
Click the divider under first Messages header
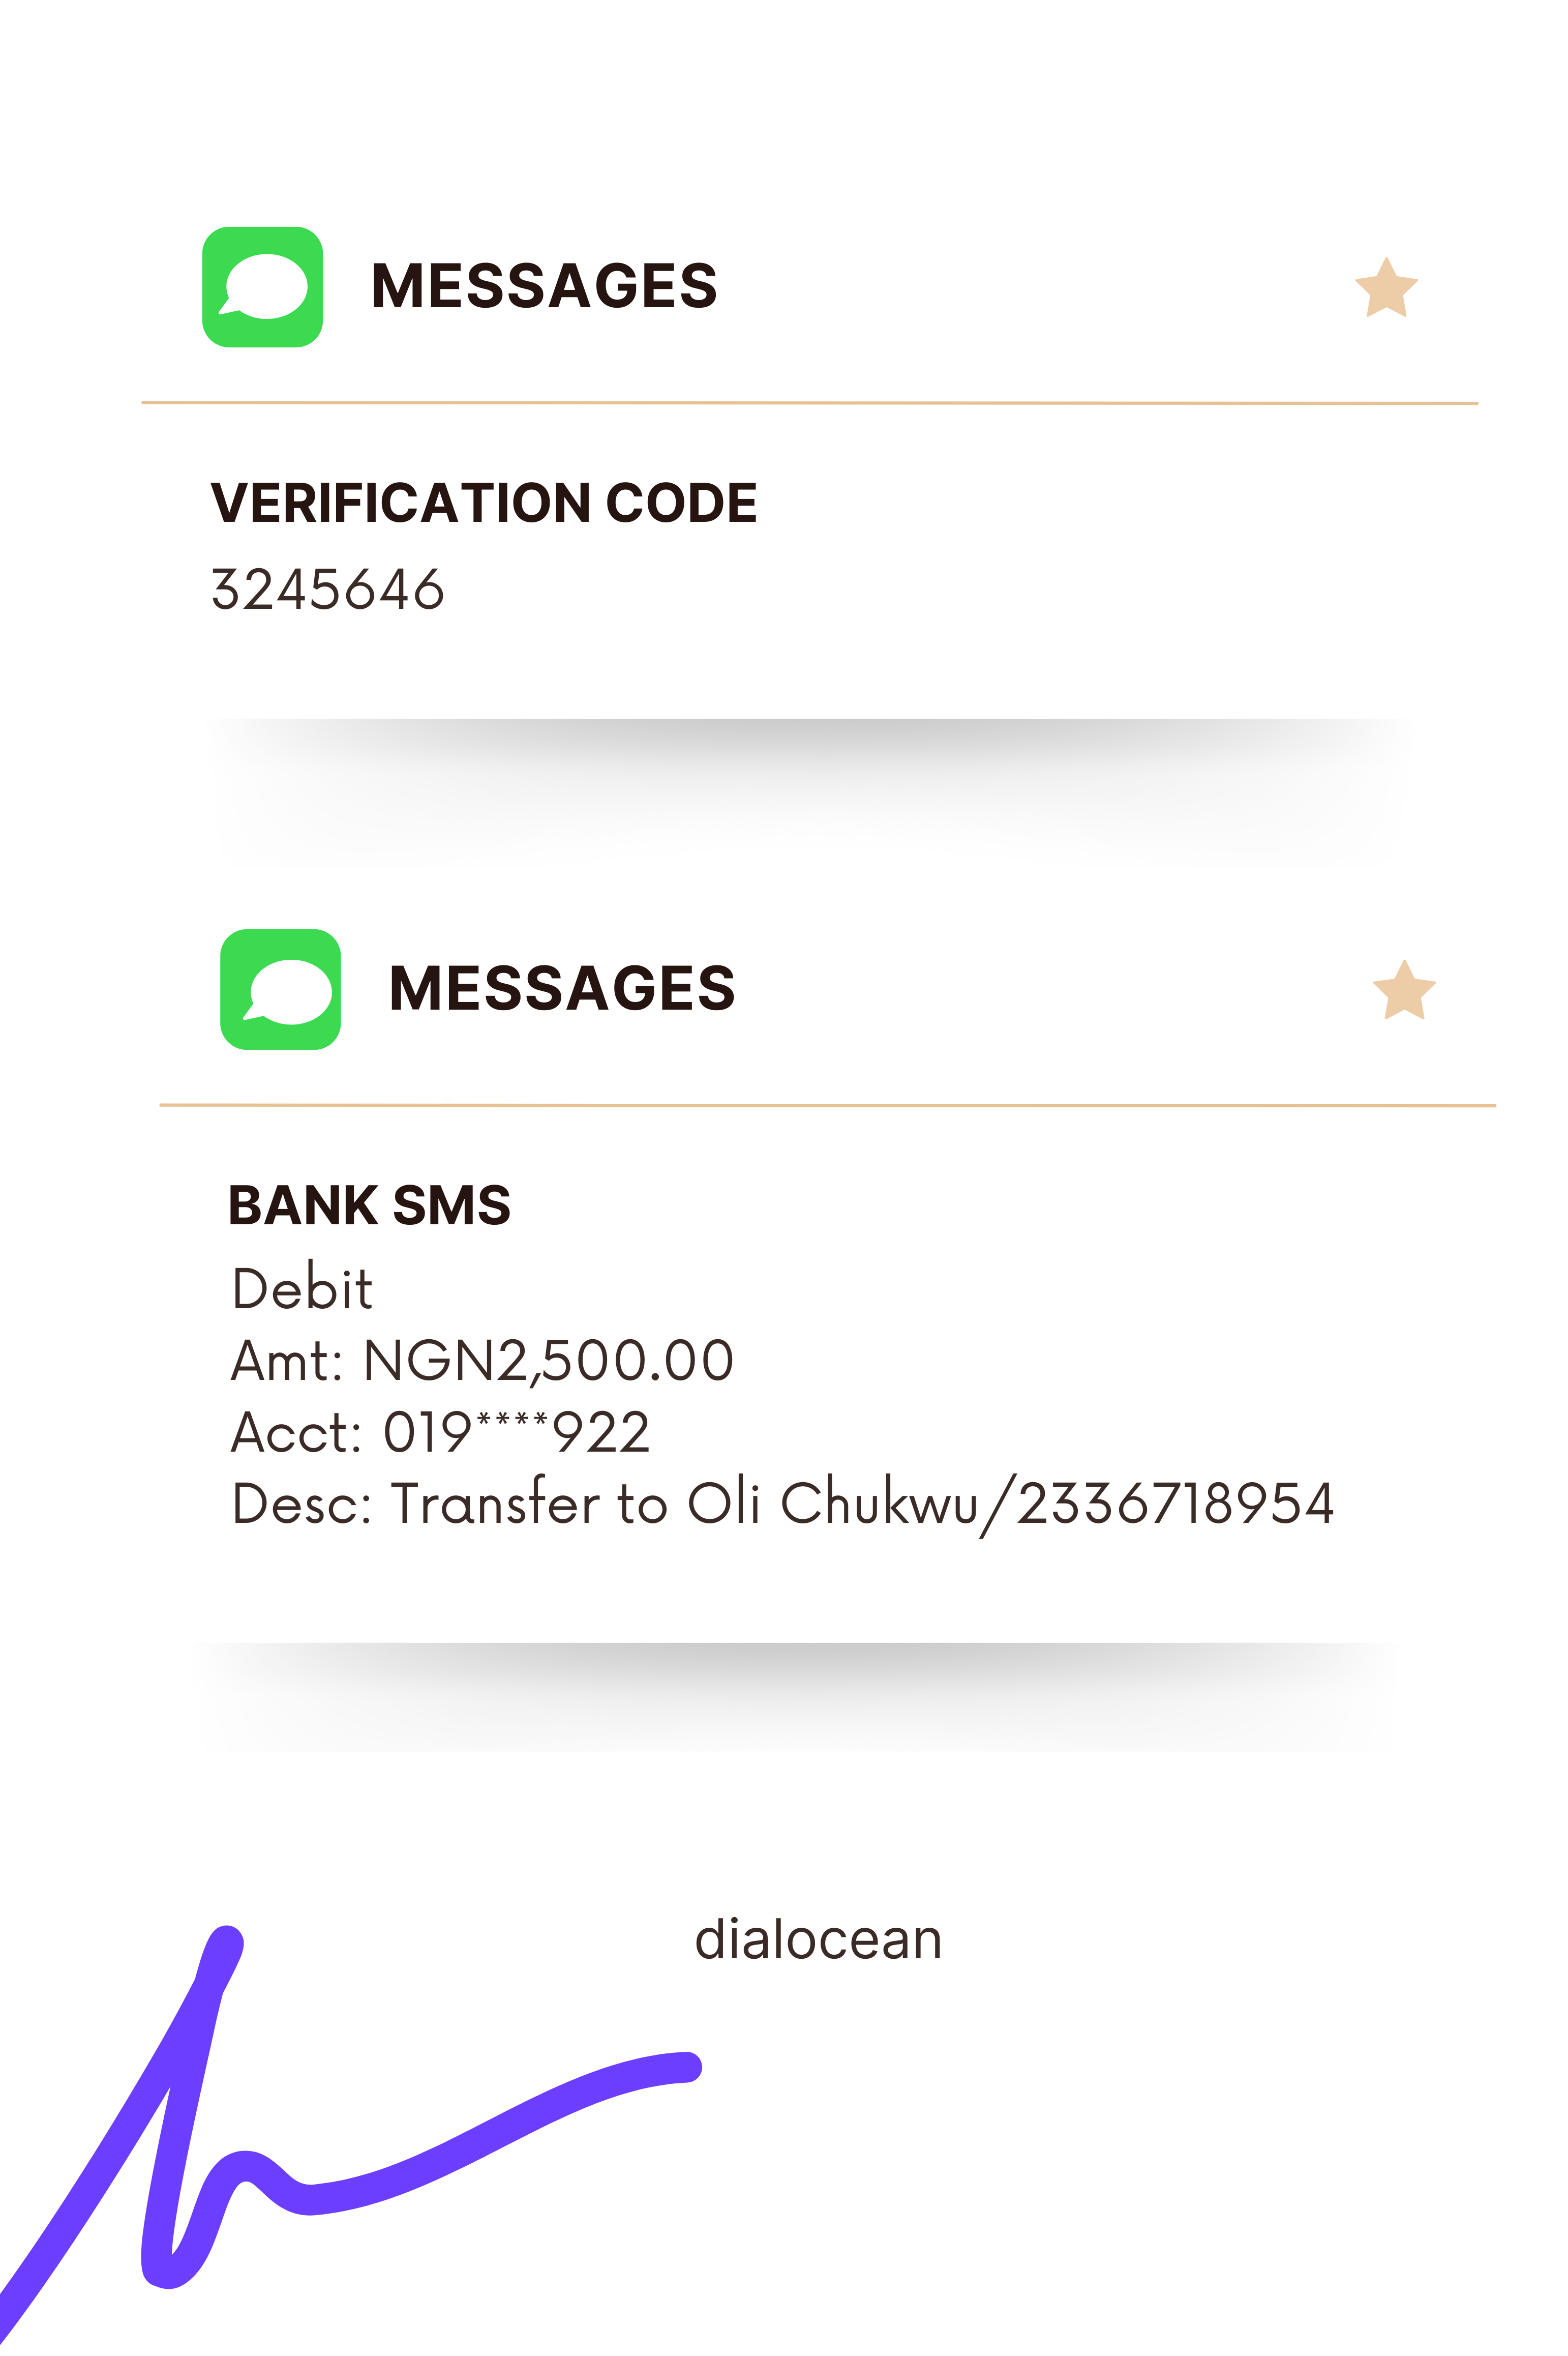point(810,402)
